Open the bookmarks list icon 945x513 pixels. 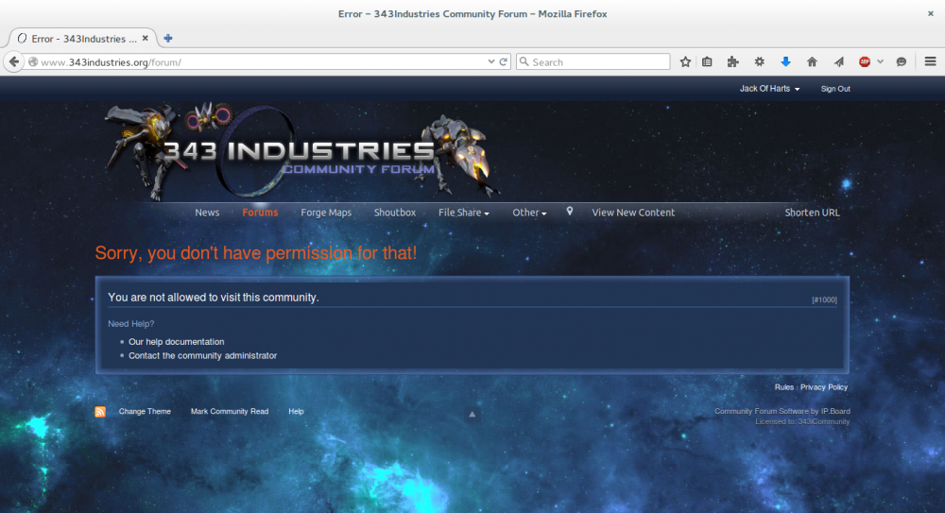point(708,61)
